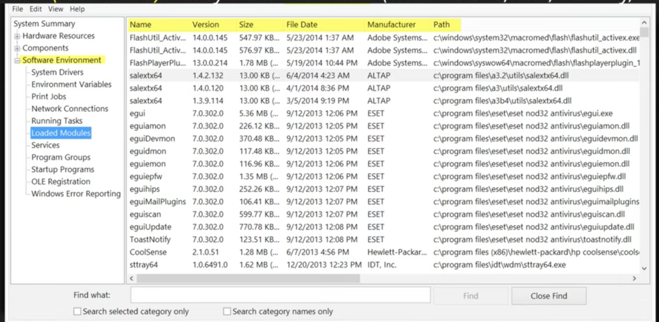Open Program Groups category
The image size is (659, 322).
point(61,157)
